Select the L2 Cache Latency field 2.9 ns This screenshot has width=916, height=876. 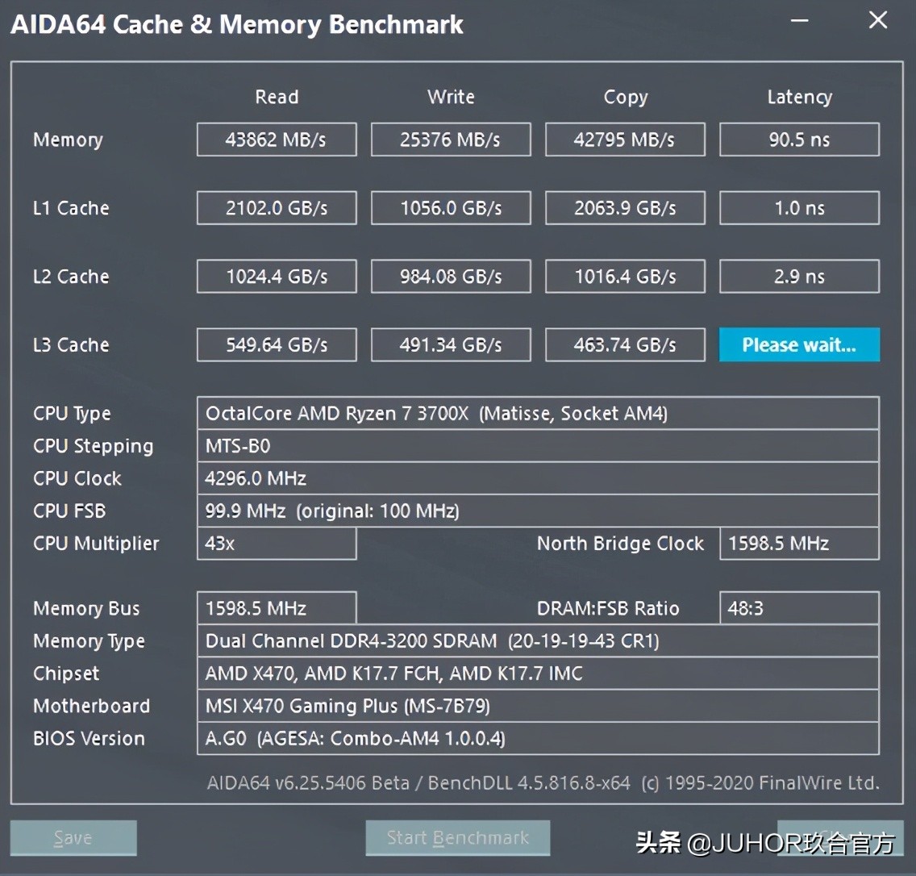click(798, 276)
